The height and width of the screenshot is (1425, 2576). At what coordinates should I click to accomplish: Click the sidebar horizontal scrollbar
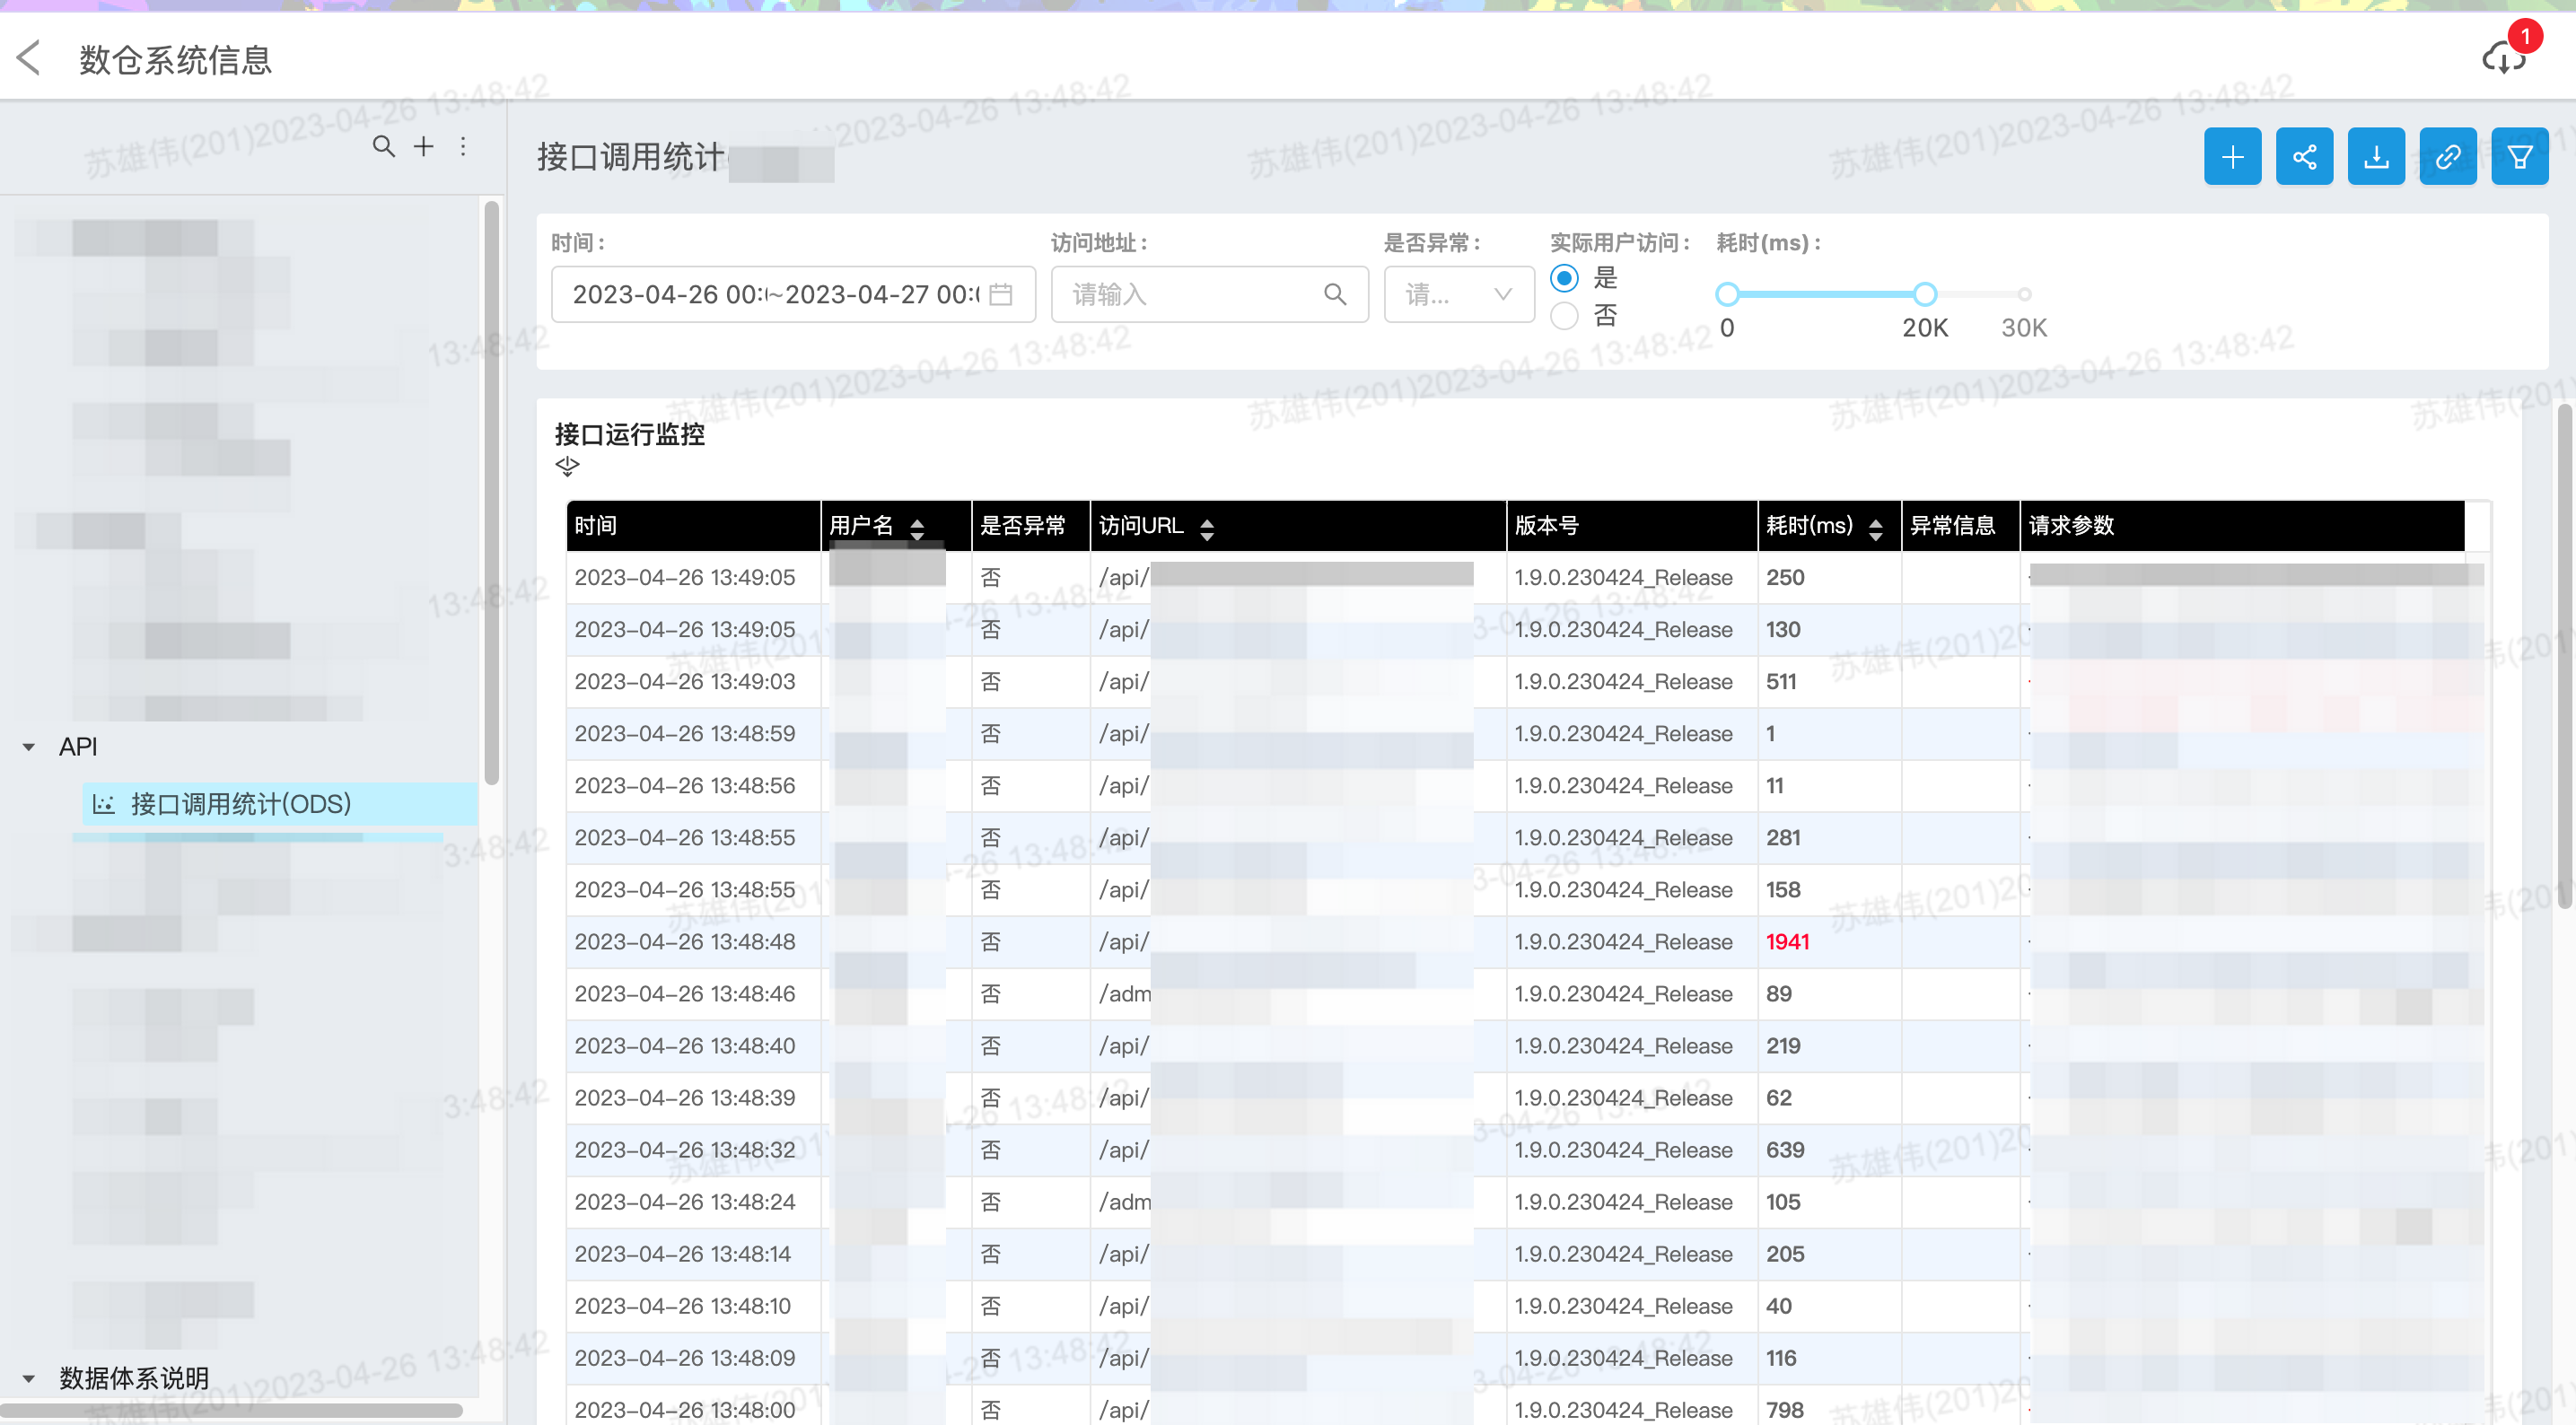(231, 1410)
